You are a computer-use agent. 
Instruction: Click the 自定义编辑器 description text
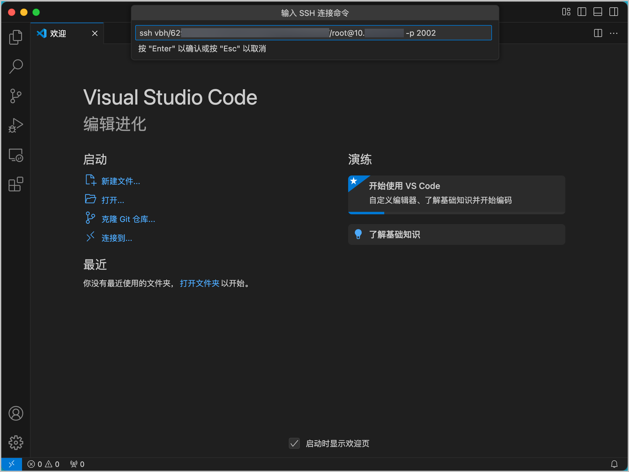pos(441,200)
